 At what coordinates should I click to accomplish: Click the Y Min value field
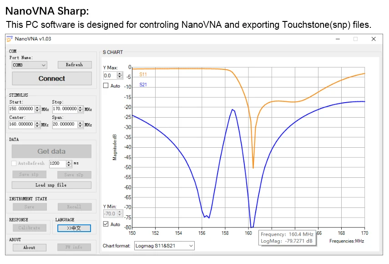pyautogui.click(x=110, y=213)
